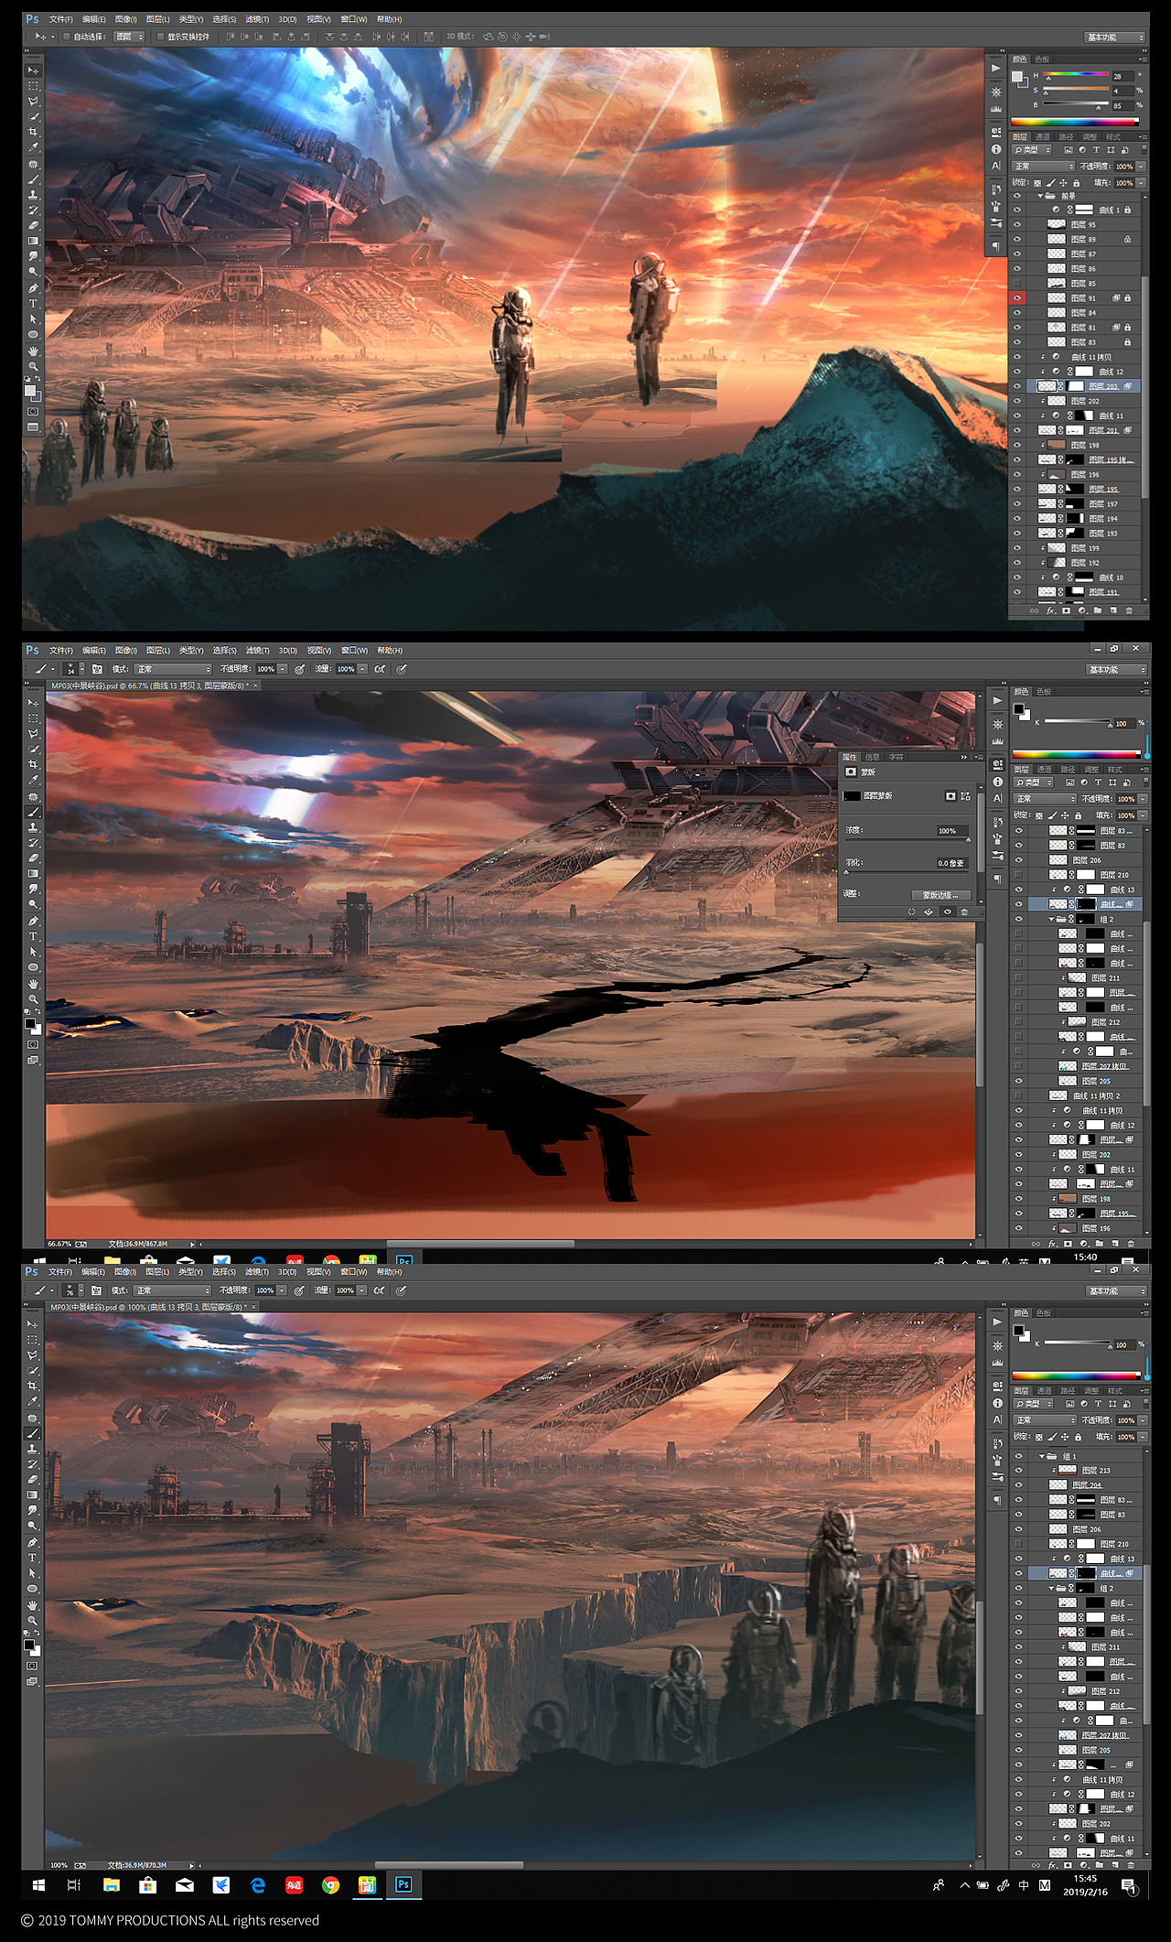Click new layer icon in middle window Layers panel

tap(1115, 1243)
